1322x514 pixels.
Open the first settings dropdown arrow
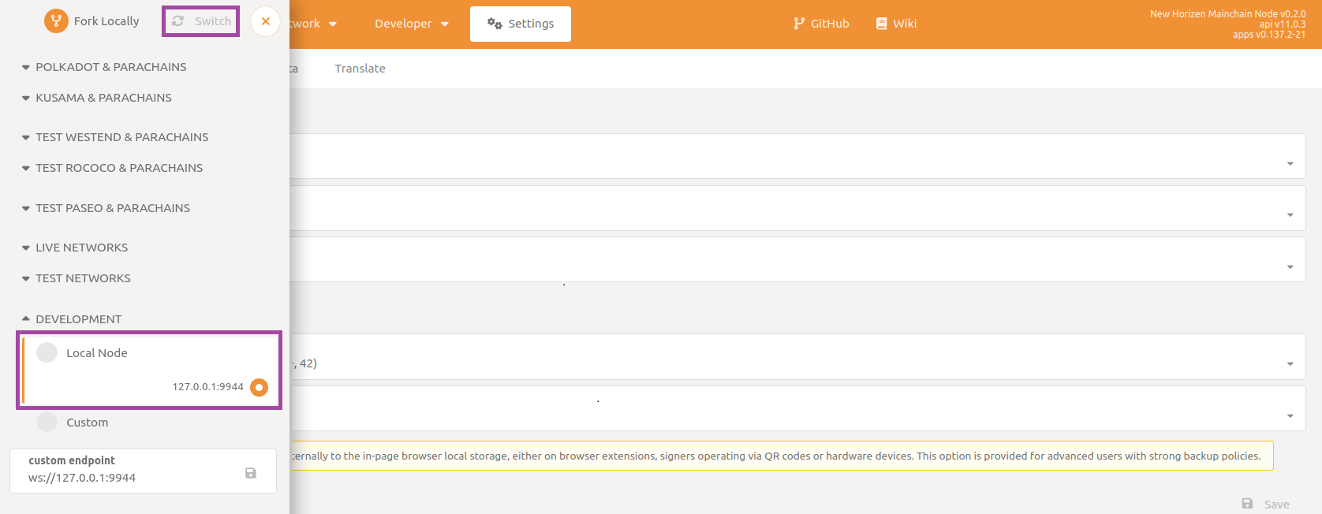tap(1290, 164)
